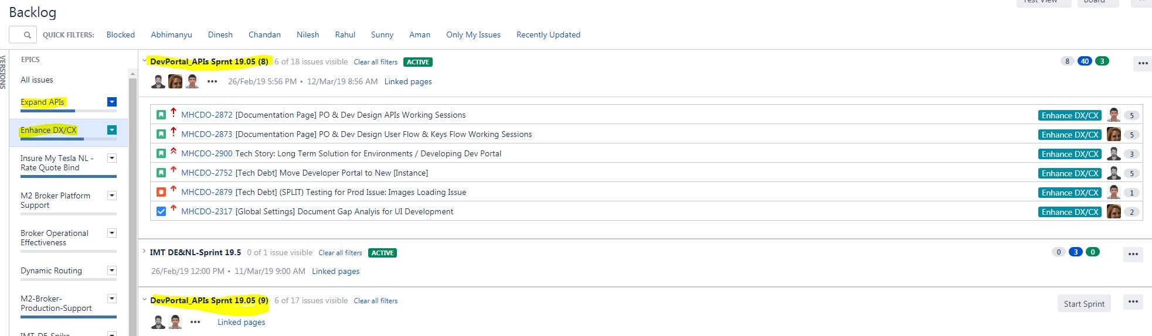Toggle the Abhimanyu quick filter
This screenshot has width=1152, height=336.
pos(171,35)
